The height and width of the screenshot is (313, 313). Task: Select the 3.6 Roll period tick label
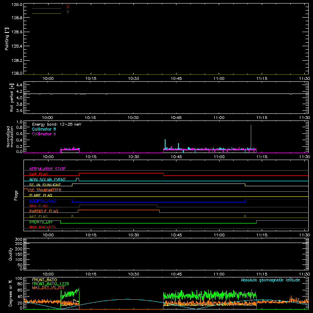(x=19, y=111)
